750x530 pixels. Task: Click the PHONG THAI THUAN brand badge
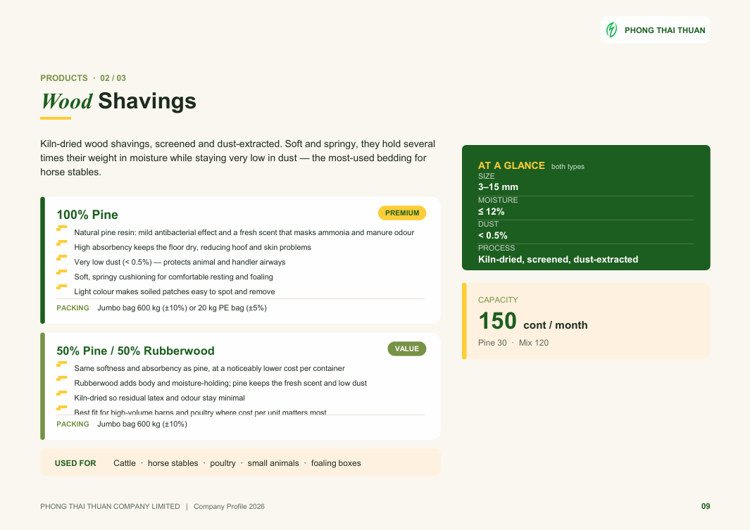coord(656,30)
